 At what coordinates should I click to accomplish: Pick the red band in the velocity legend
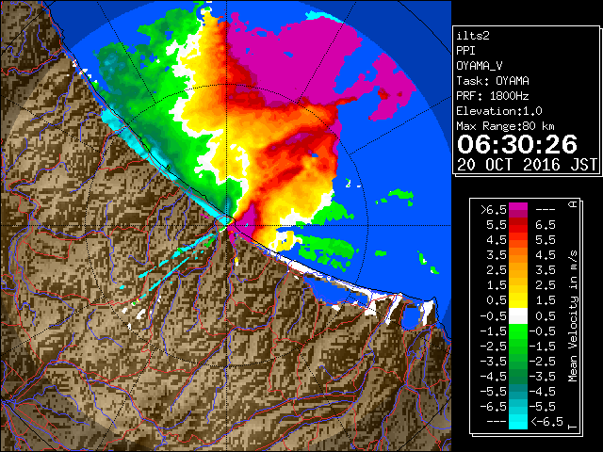tap(518, 228)
